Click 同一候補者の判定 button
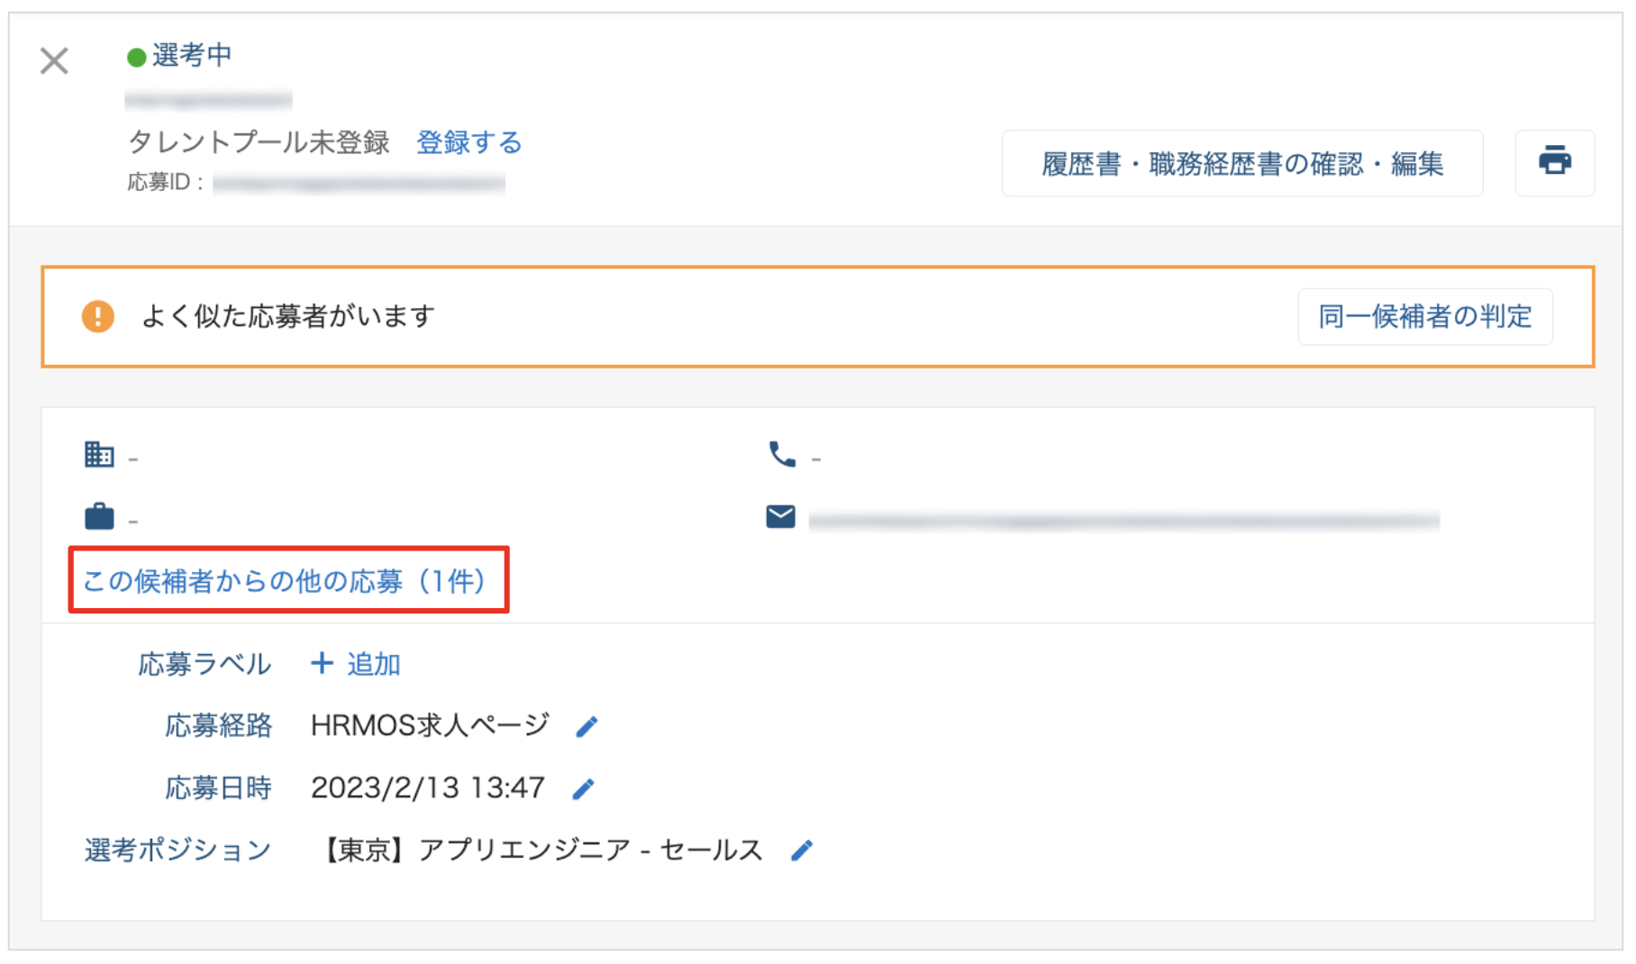The image size is (1636, 964). click(1424, 316)
